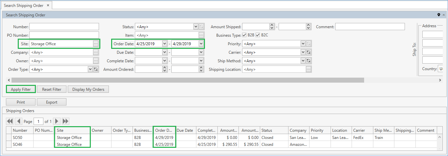Viewport: 448px width, 156px height.
Task: Expand the Status dropdown
Action: (196, 27)
